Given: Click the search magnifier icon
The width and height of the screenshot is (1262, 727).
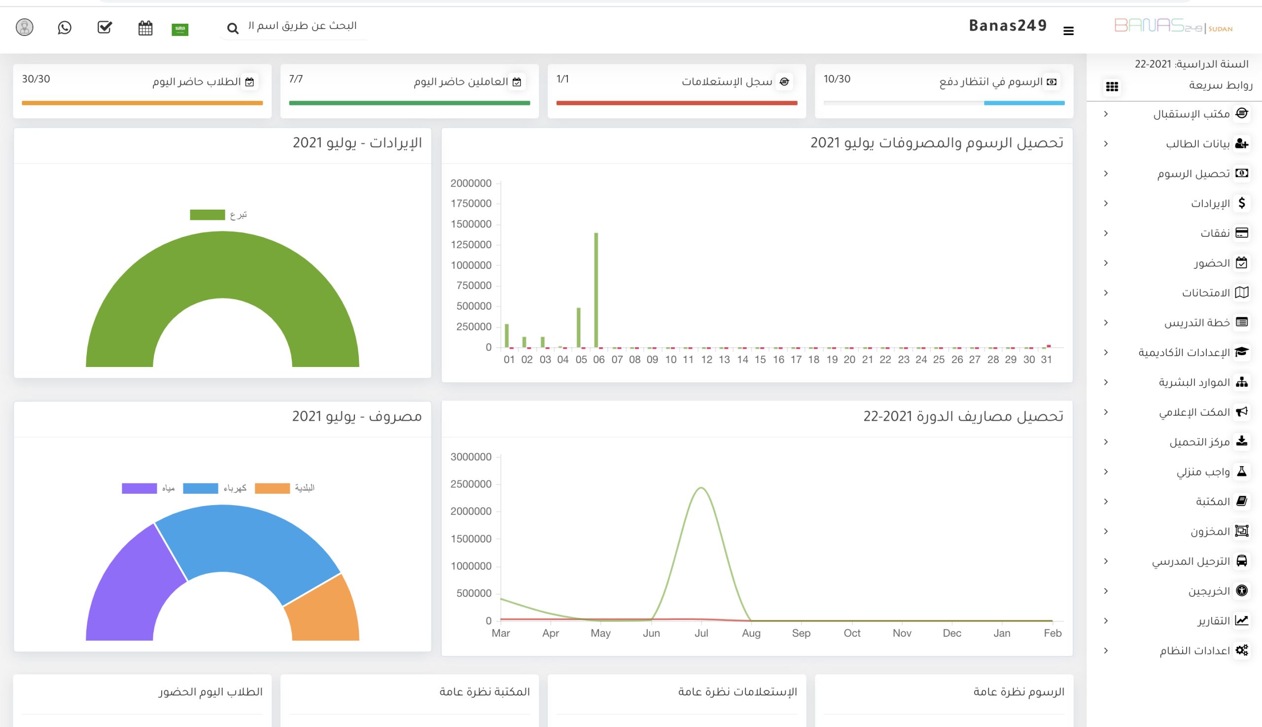Looking at the screenshot, I should point(233,29).
